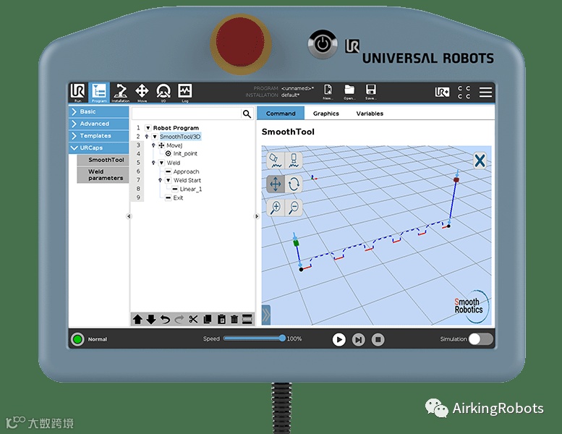Select the Program tab icon
Screen dimensions: 562x434
click(99, 93)
